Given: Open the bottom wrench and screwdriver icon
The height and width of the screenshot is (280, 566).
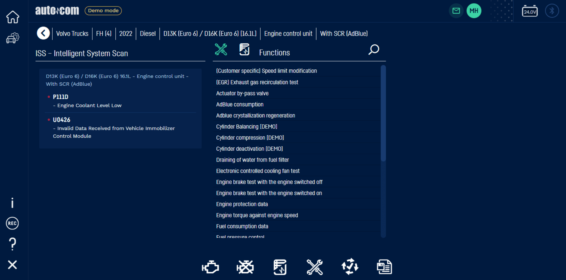Looking at the screenshot, I should 315,267.
